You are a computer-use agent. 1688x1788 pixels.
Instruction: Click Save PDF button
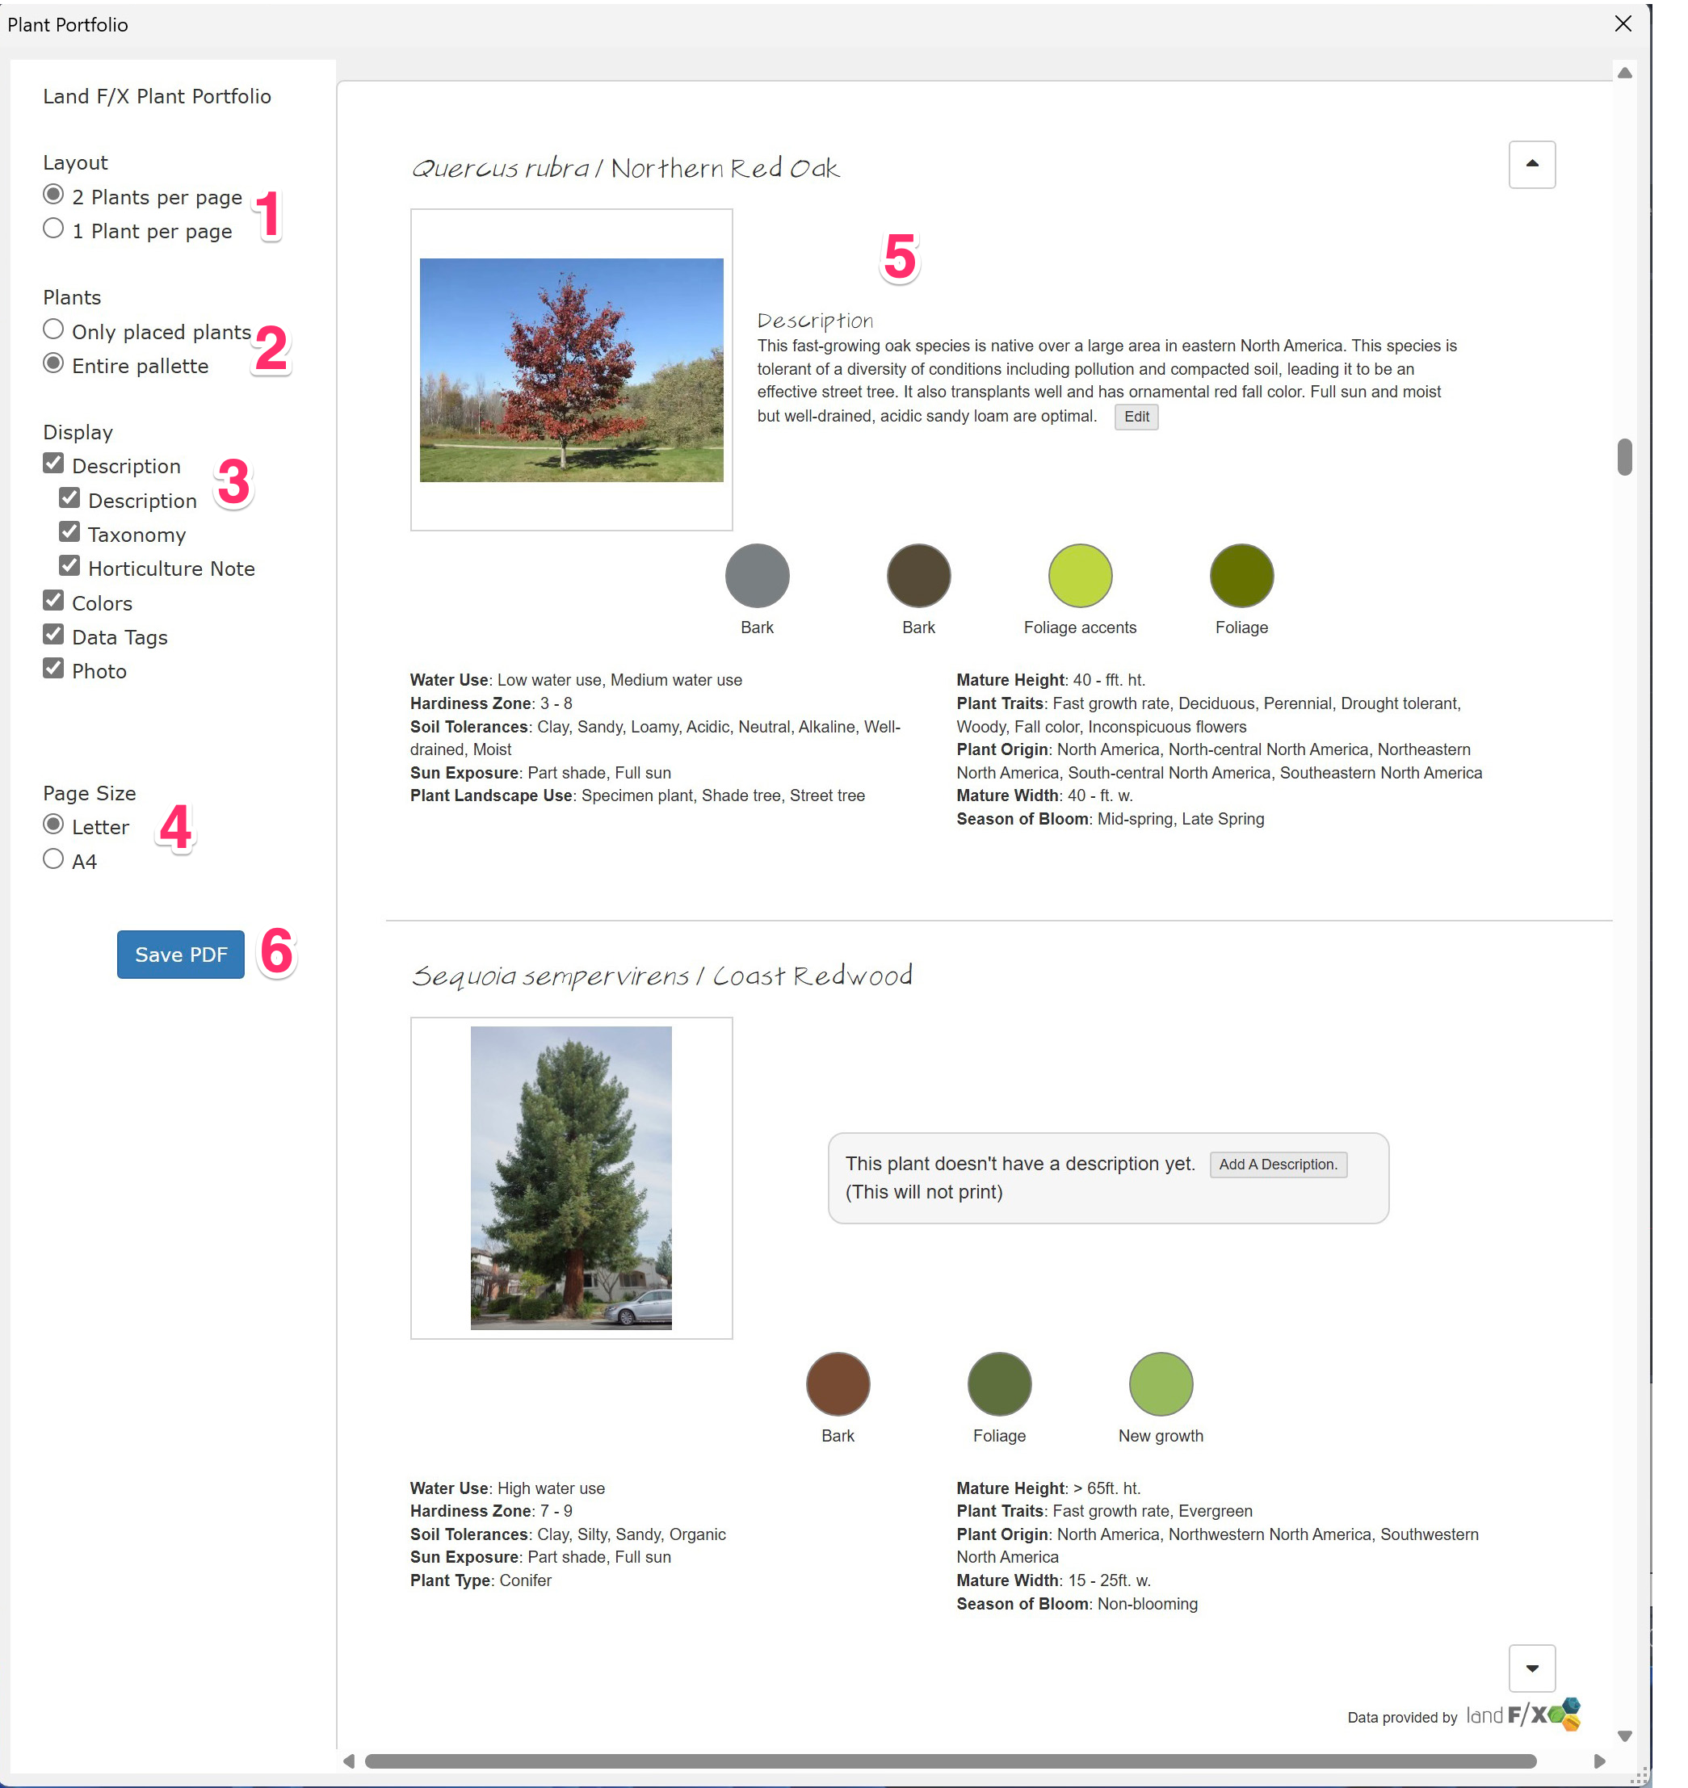pos(179,954)
